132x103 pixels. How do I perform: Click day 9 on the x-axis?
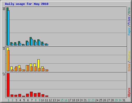tap(39, 100)
